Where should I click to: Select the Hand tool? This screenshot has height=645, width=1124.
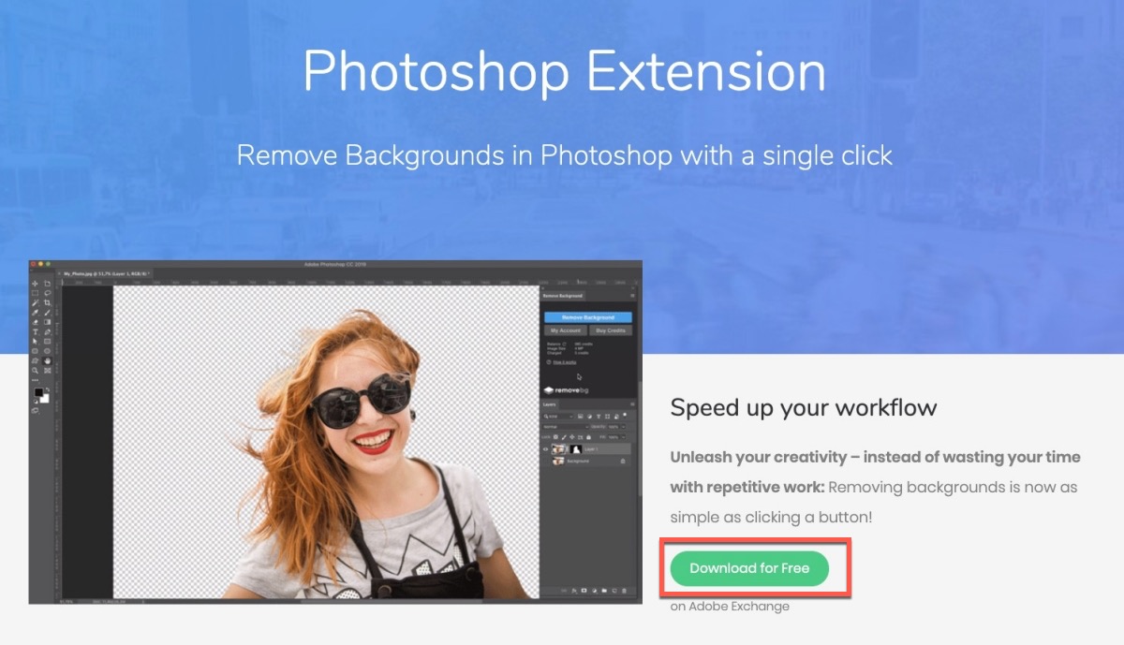click(x=47, y=361)
